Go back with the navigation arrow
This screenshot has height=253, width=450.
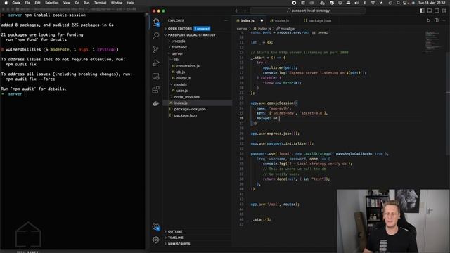[237, 11]
